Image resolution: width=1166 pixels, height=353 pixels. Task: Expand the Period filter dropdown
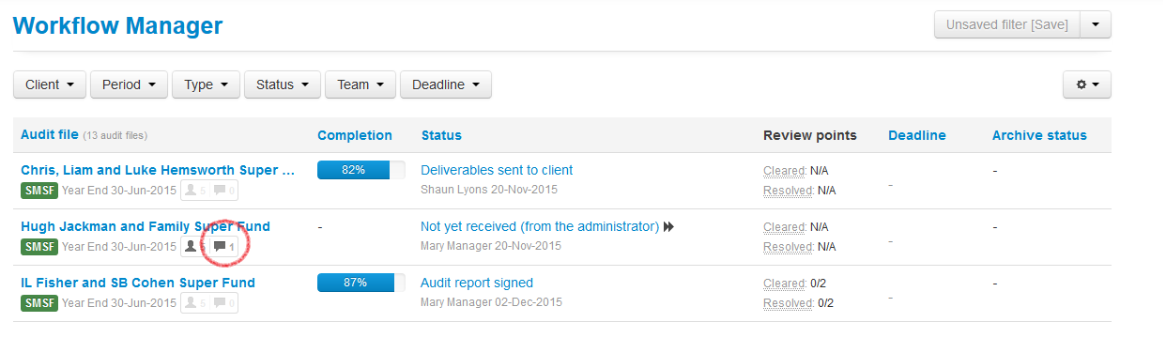[x=129, y=84]
